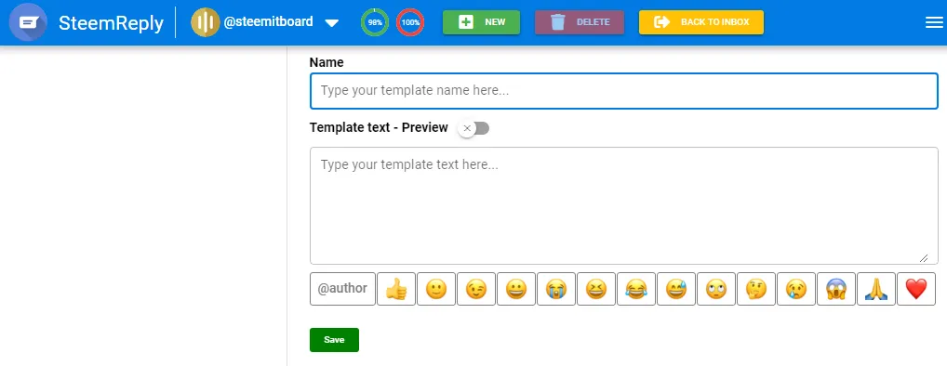
Task: Focus the template name input field
Action: 624,91
